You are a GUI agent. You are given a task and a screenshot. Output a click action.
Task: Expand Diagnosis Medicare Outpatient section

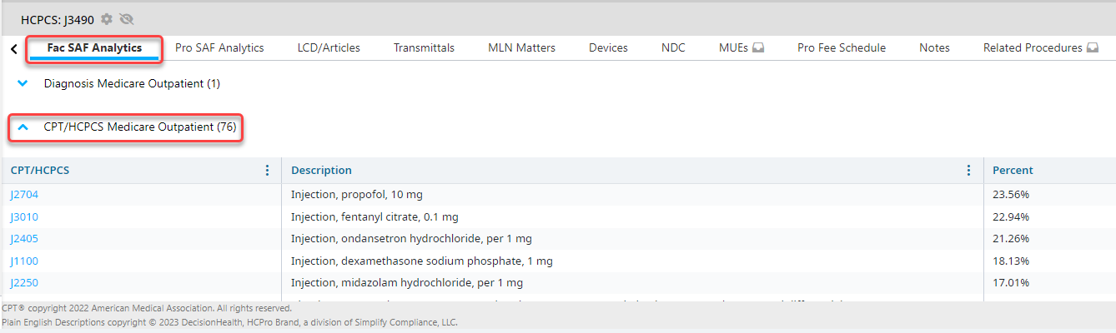coord(23,83)
